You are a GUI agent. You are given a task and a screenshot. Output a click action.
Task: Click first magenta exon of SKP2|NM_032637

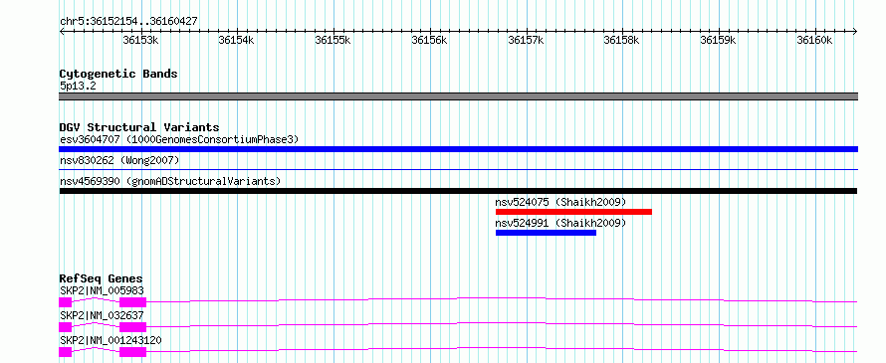coord(65,327)
